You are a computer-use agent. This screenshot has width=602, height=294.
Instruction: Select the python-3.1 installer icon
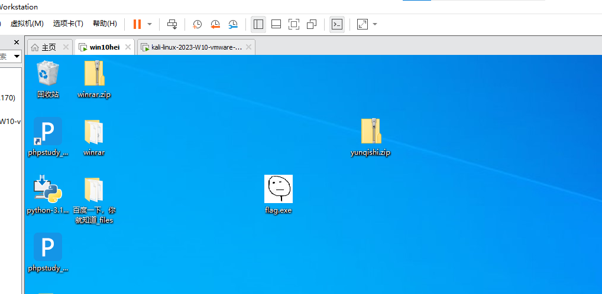click(x=48, y=189)
